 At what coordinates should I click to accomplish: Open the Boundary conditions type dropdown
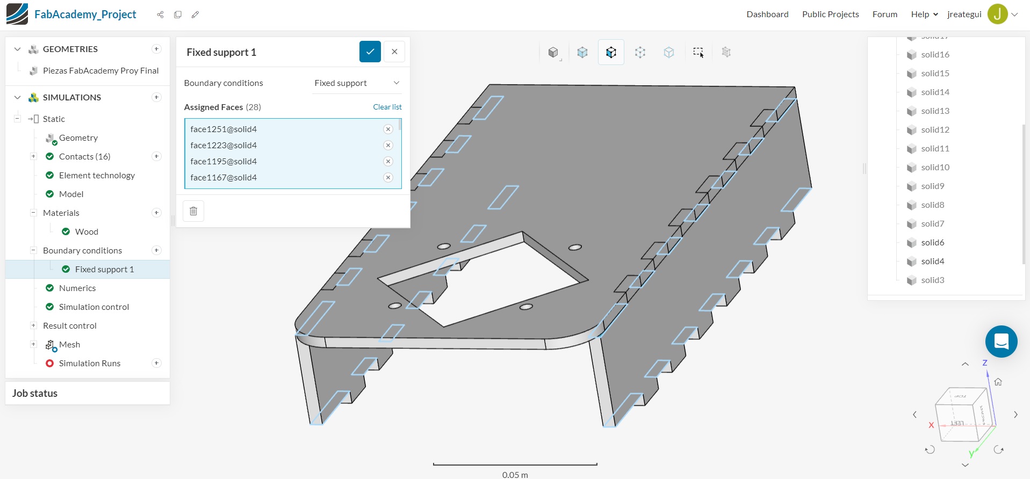coord(357,83)
